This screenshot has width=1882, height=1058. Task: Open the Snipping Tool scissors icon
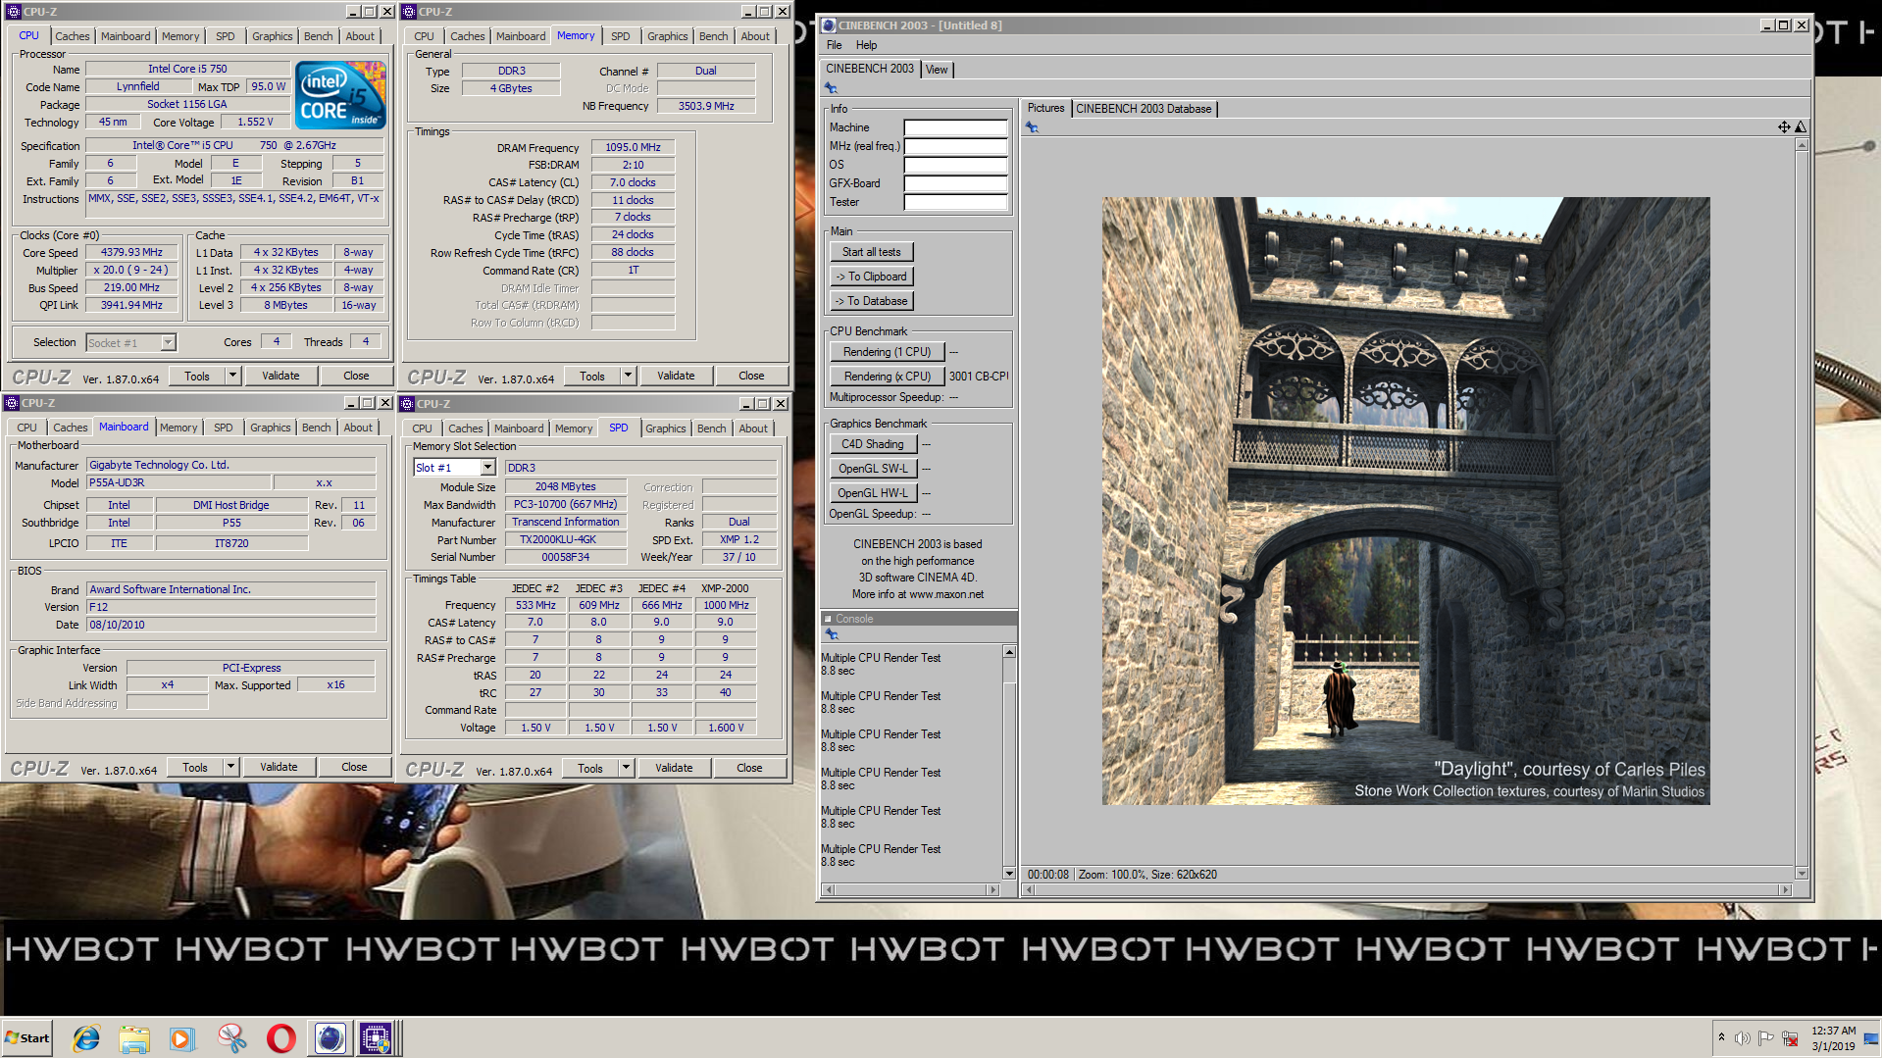tap(231, 1037)
